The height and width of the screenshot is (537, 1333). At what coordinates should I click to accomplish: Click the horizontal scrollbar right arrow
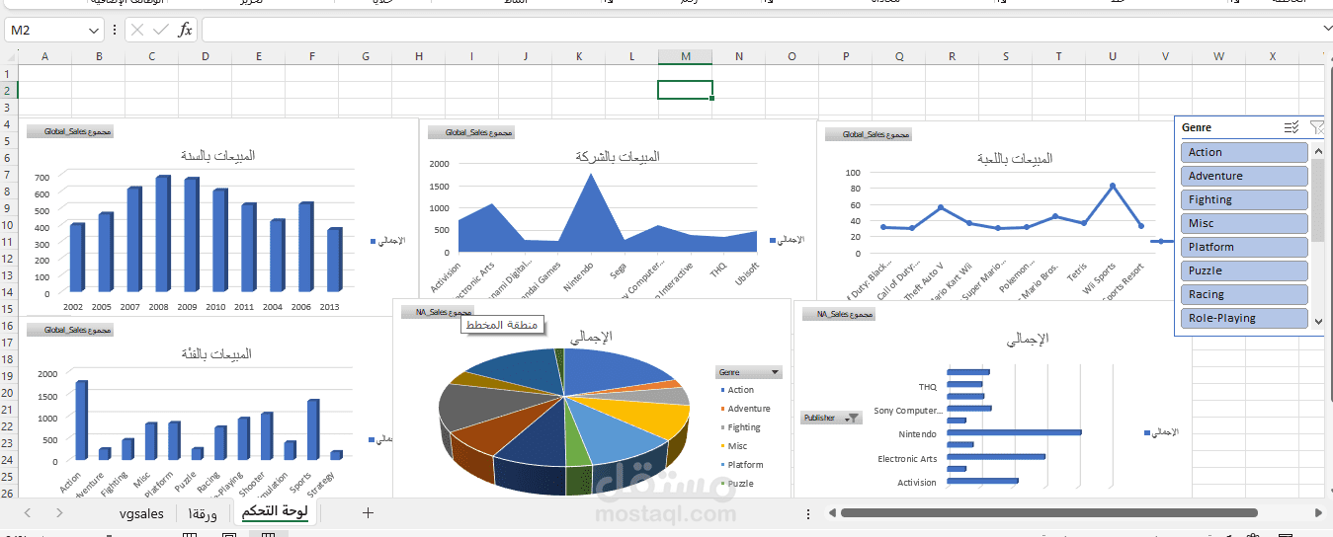(x=1319, y=512)
